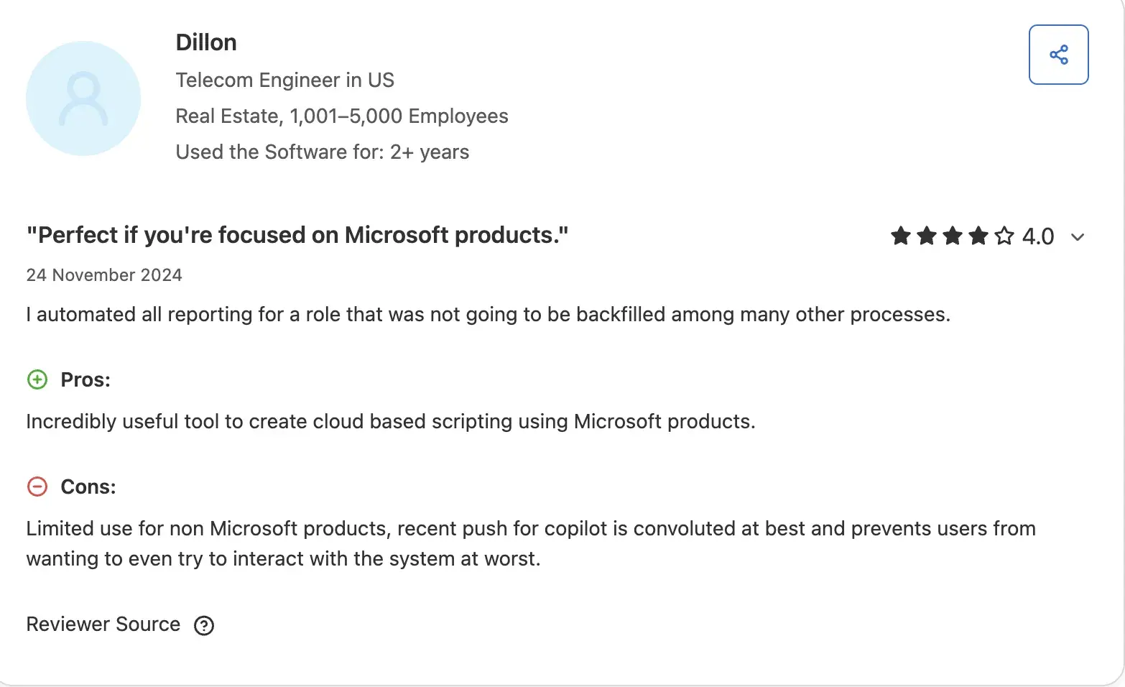Click the Cons heading
The width and height of the screenshot is (1125, 687).
[x=88, y=487]
